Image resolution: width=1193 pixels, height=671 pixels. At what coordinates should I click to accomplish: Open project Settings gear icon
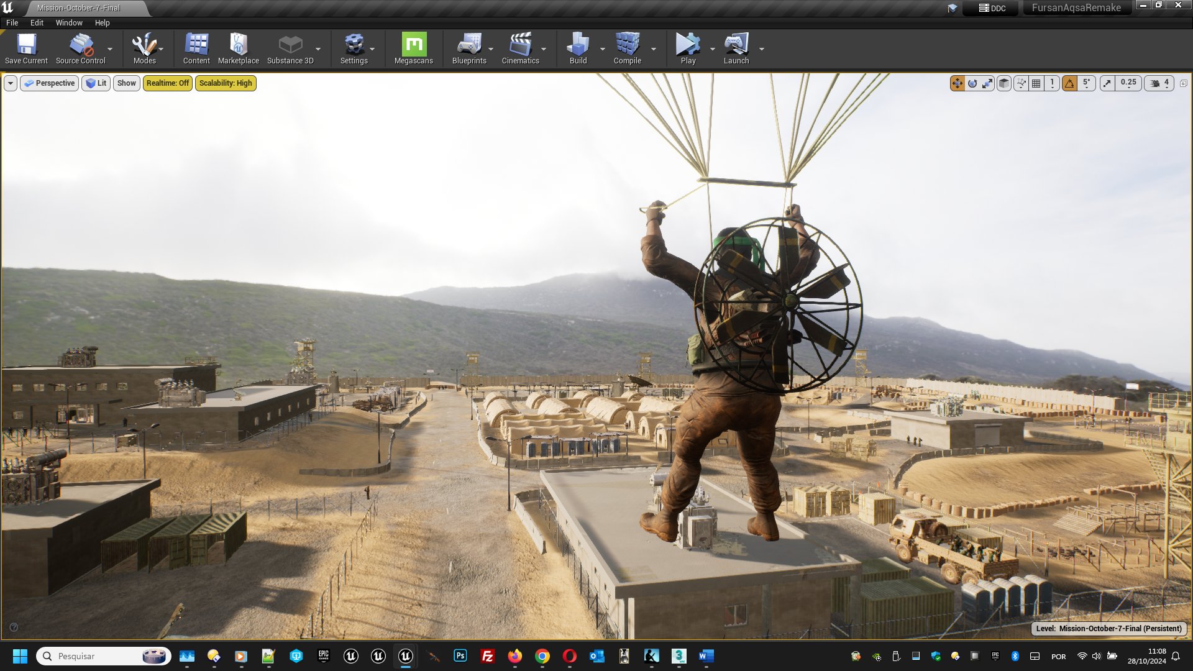point(354,48)
